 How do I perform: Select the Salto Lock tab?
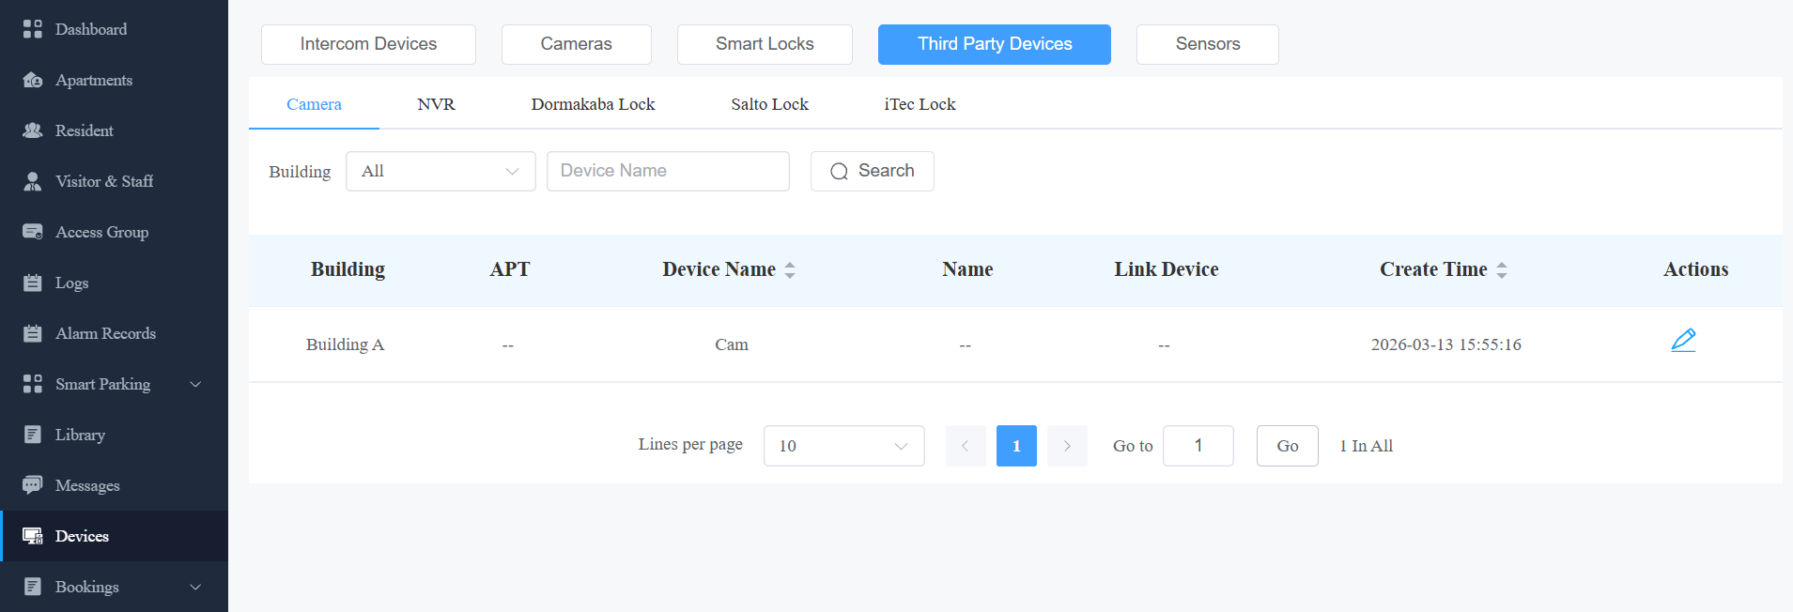click(769, 104)
